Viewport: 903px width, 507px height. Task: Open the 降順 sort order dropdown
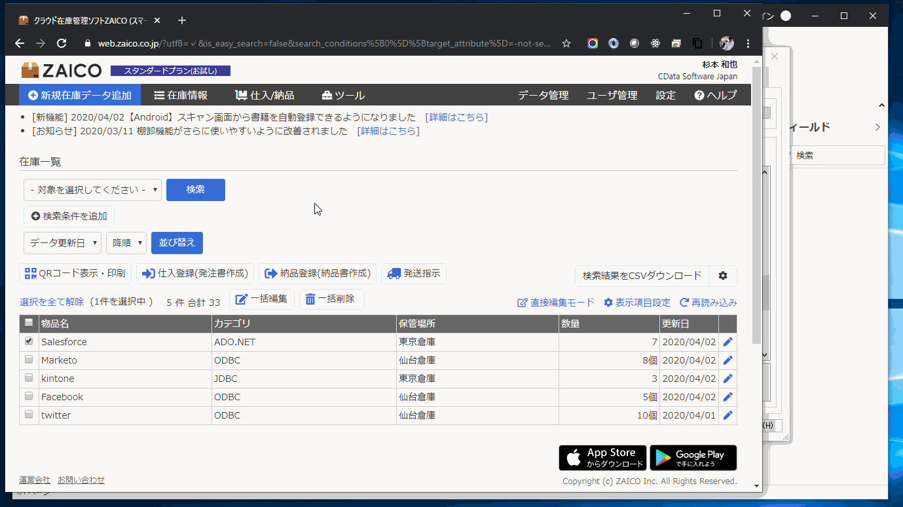tap(126, 243)
